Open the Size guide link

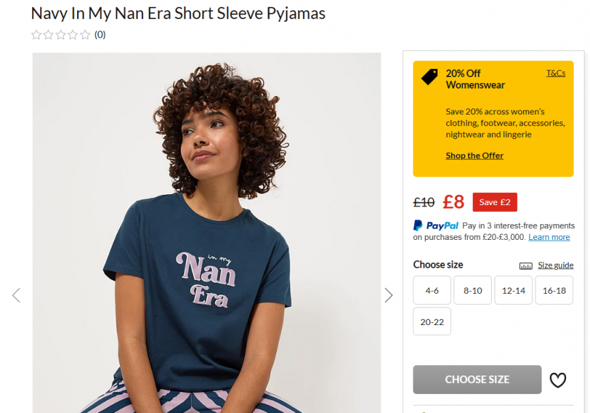click(555, 265)
